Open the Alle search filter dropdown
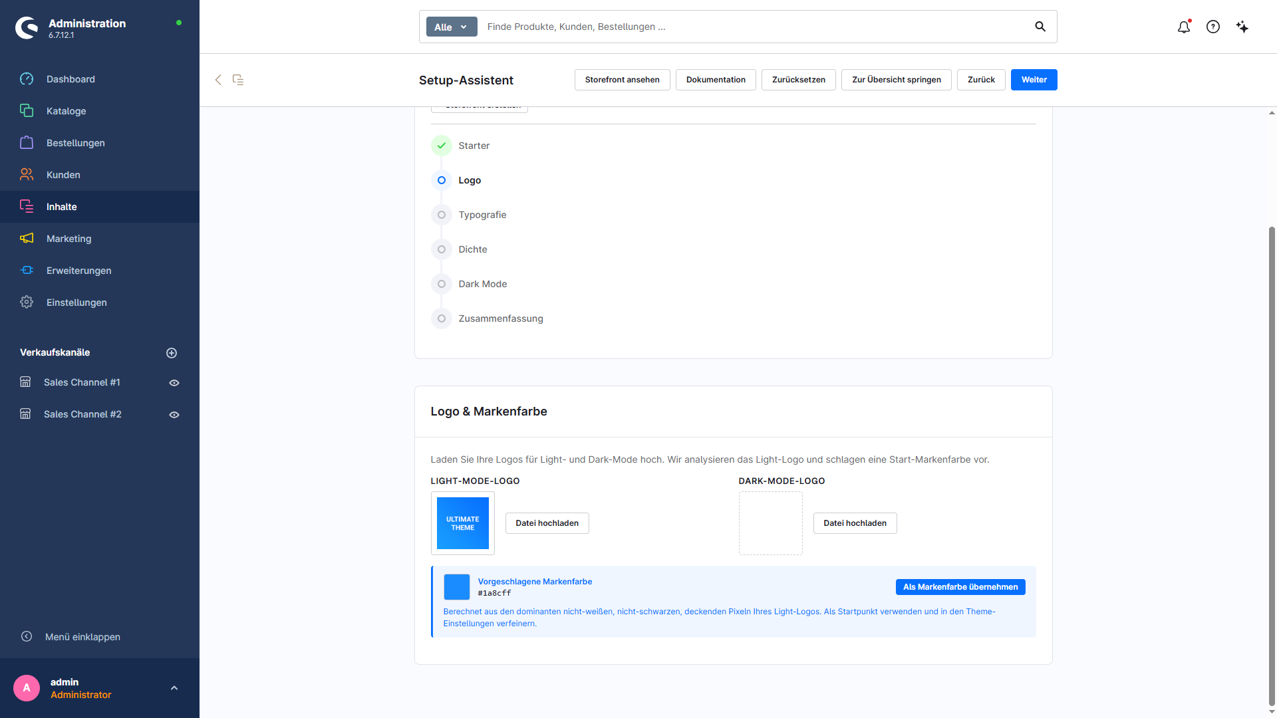The height and width of the screenshot is (718, 1277). [452, 27]
